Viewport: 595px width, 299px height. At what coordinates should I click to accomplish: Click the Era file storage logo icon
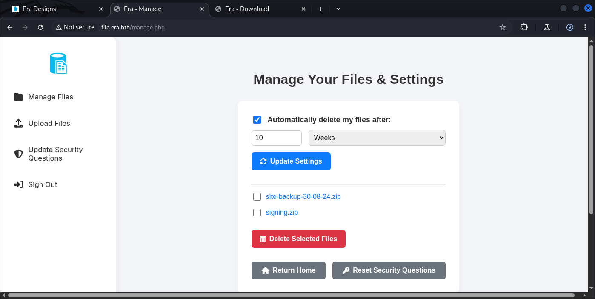[x=58, y=63]
